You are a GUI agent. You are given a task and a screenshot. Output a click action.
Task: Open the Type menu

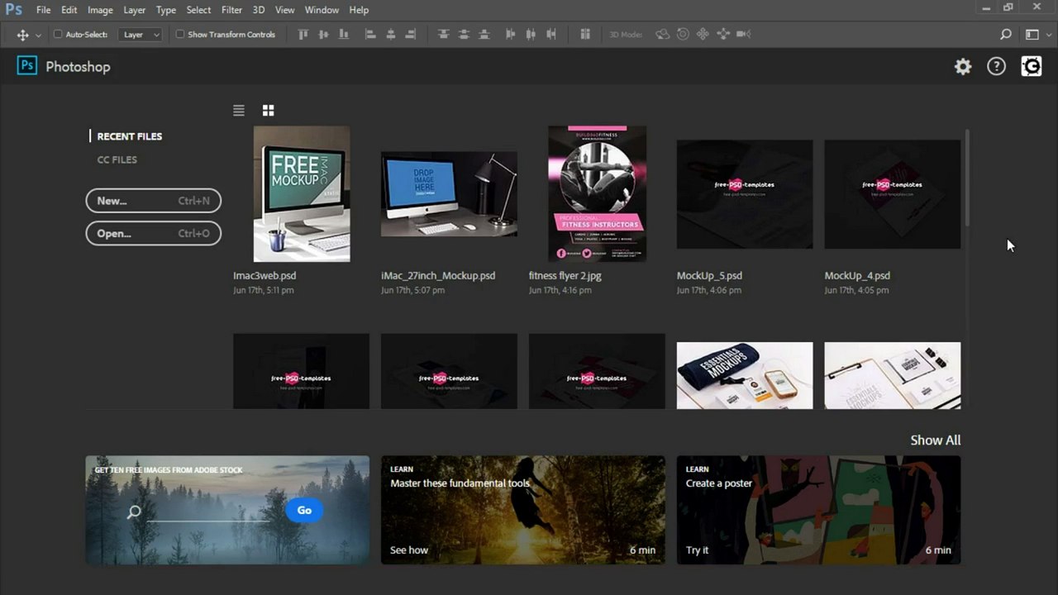coord(166,10)
